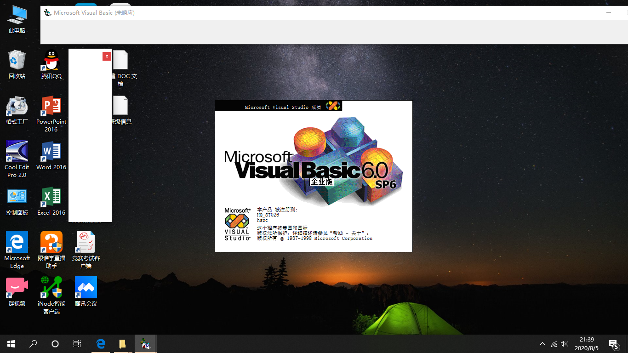Select the PowerPoint 2016 shortcut
This screenshot has height=353, width=628.
[x=51, y=114]
